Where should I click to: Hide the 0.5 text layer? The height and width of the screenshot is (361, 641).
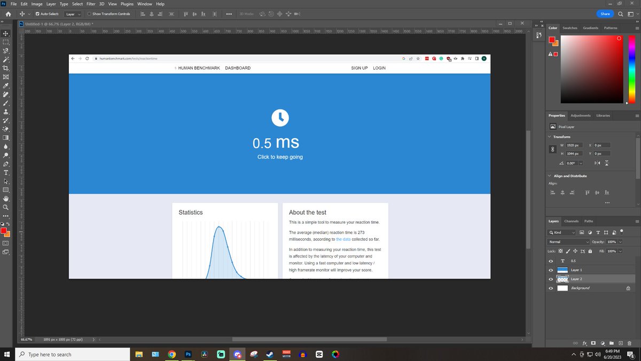pos(551,261)
